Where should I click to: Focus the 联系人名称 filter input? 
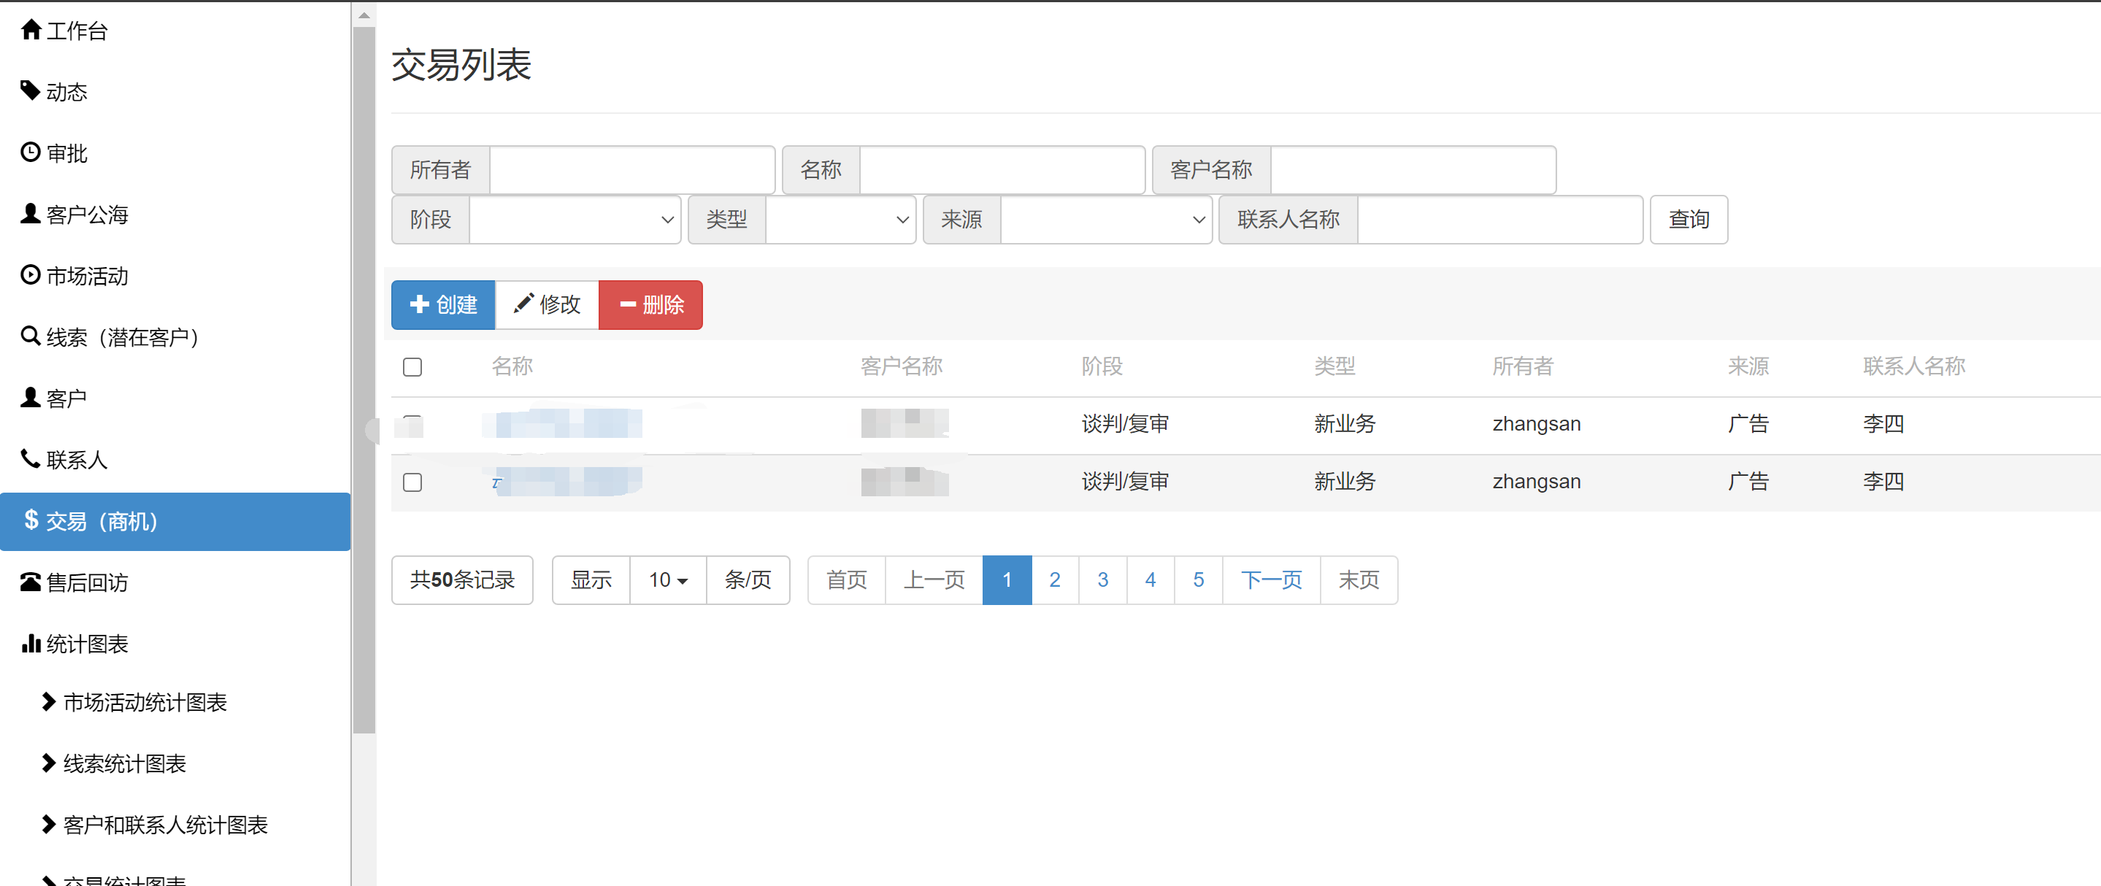(x=1500, y=219)
